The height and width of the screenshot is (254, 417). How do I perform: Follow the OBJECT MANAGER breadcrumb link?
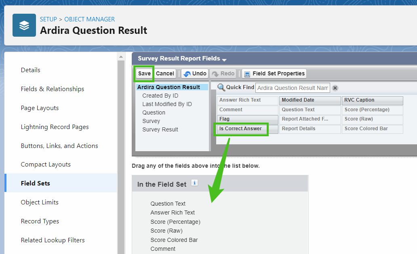point(89,19)
